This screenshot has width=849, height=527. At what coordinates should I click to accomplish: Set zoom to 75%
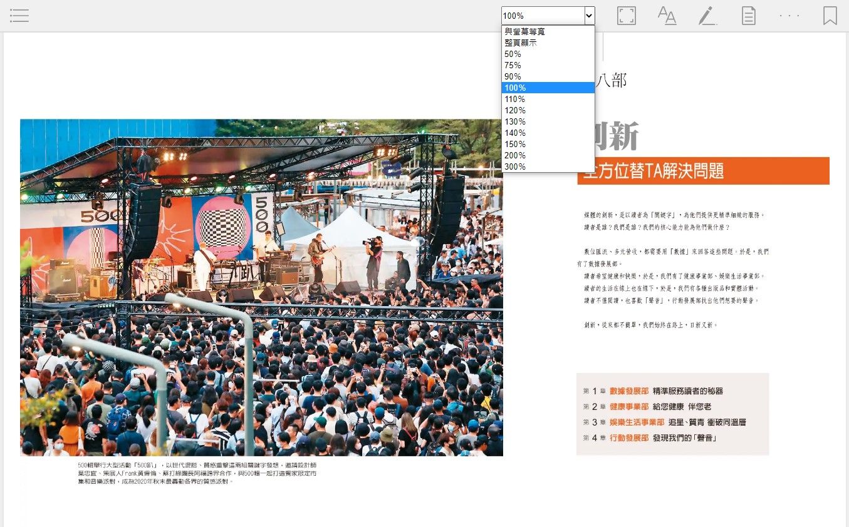tap(513, 65)
